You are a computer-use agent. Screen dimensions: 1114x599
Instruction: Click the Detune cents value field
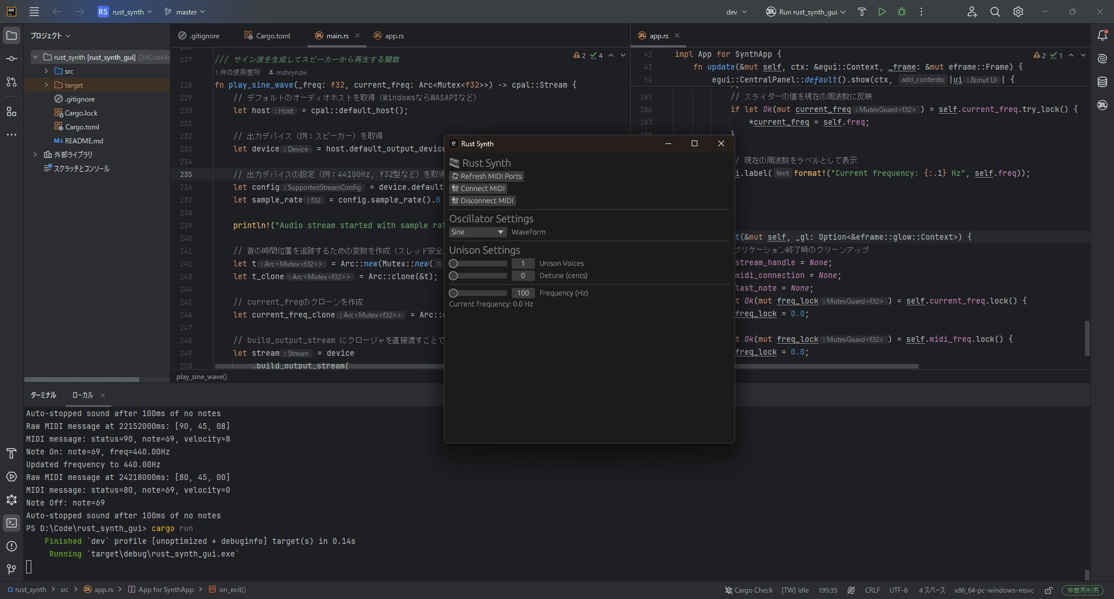[523, 276]
